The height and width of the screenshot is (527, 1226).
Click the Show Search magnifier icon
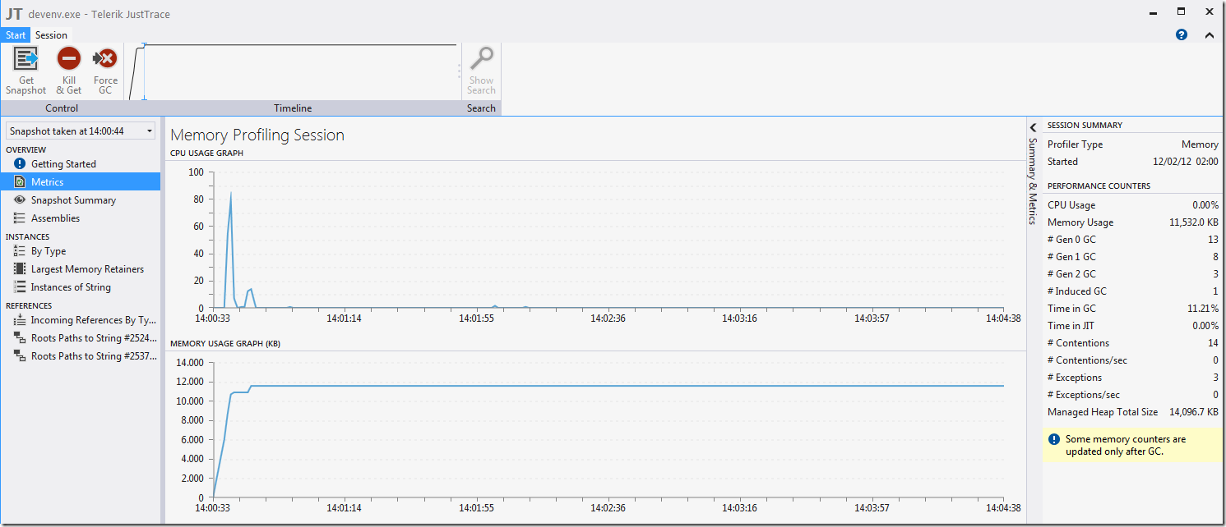click(x=481, y=59)
